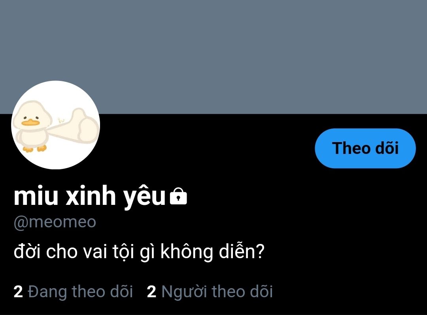Open the duck profile avatar picture

pos(56,125)
